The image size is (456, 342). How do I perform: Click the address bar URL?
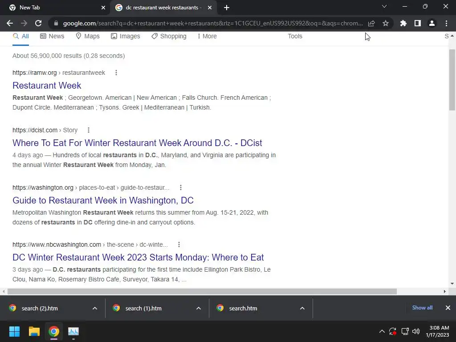[212, 23]
